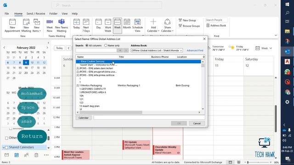Click the Today button above calendar
The width and height of the screenshot is (294, 165).
tap(59, 48)
